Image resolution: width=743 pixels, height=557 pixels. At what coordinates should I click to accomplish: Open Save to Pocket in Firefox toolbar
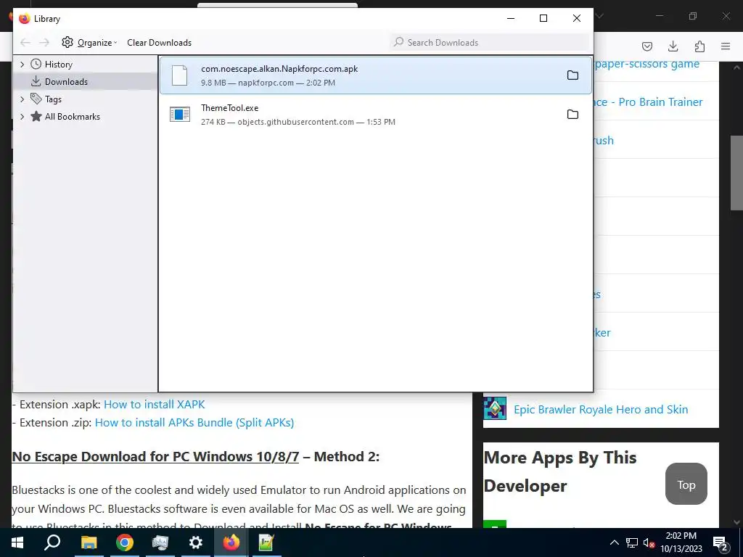646,46
